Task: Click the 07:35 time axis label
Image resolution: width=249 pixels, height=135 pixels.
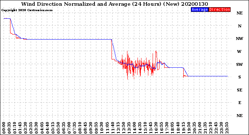Action: point(74,128)
